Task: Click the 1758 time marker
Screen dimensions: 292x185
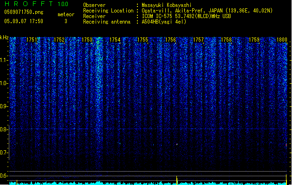Action: click(226, 40)
